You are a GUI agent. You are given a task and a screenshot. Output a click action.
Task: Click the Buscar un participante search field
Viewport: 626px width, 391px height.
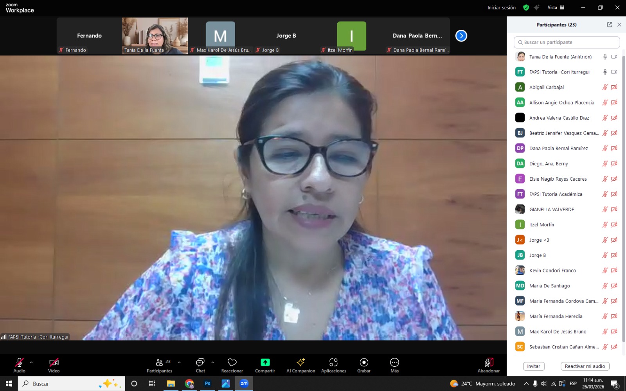[567, 42]
